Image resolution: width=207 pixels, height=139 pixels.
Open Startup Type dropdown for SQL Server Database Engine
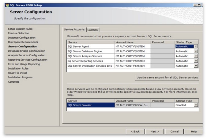pos(196,51)
